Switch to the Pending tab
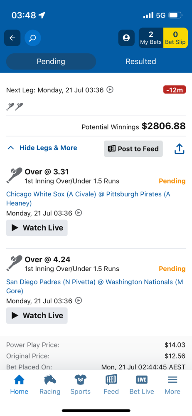The width and height of the screenshot is (192, 416). [51, 62]
